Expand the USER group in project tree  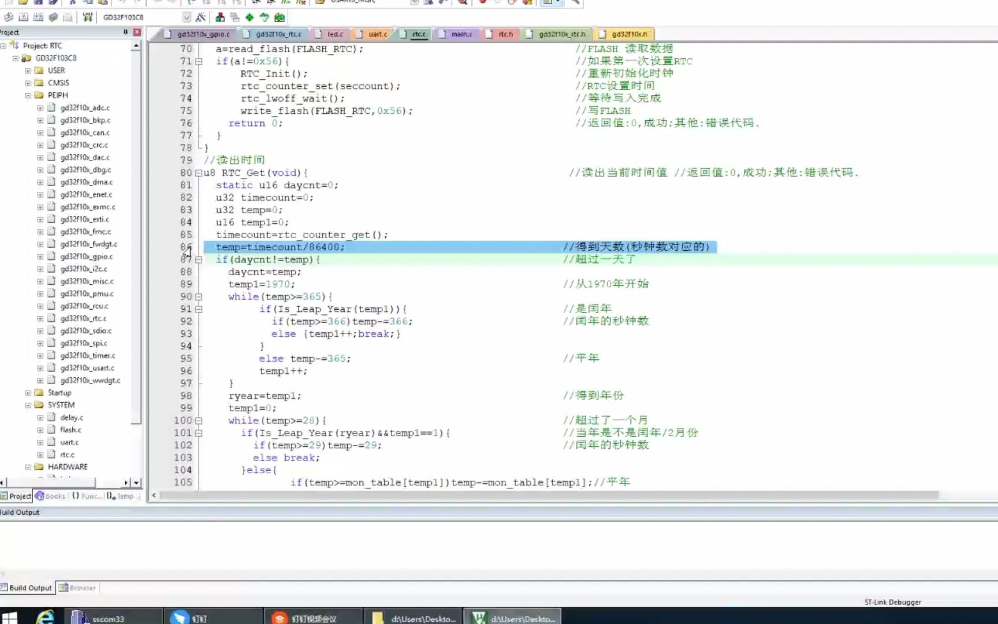(x=28, y=70)
